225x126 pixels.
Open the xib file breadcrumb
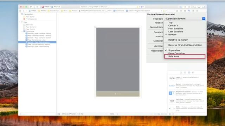pos(91,11)
